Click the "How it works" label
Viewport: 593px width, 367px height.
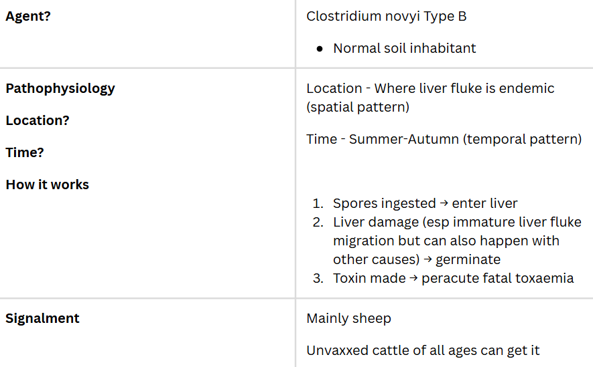pos(47,185)
